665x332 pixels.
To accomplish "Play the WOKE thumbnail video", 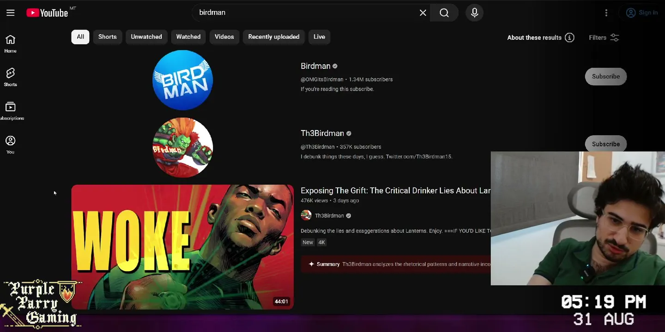I will [x=182, y=247].
